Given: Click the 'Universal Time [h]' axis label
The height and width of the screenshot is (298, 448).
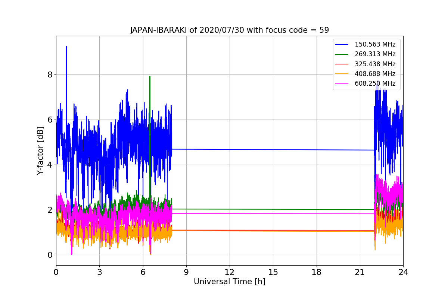Looking at the screenshot, I should click(230, 282).
